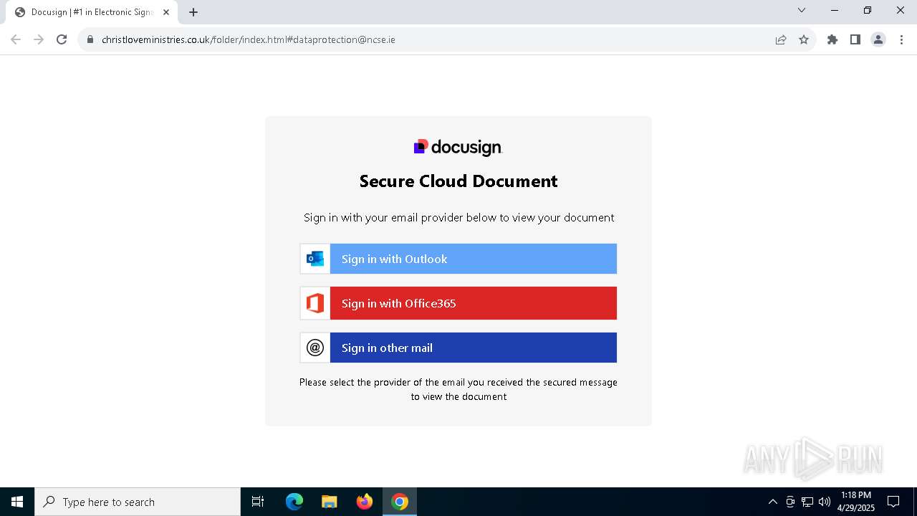Share this page via the share icon
Image resolution: width=917 pixels, height=516 pixels.
(781, 39)
